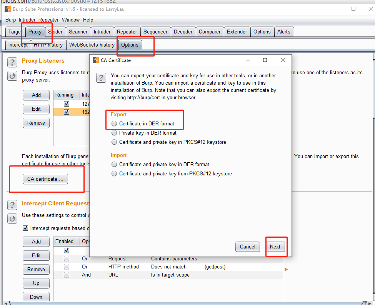Click Burp Suite logo in main title bar
The width and height of the screenshot is (375, 305).
tap(8, 9)
